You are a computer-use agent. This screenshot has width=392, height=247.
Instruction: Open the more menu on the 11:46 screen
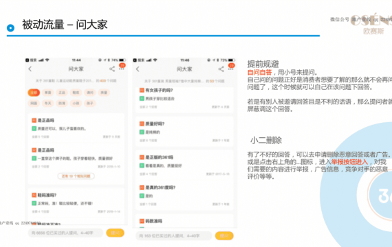click(x=231, y=69)
